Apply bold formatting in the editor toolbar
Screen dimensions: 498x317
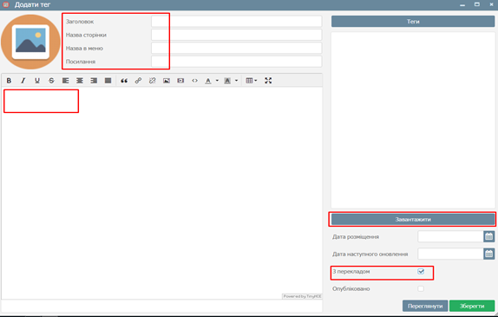pos(9,81)
